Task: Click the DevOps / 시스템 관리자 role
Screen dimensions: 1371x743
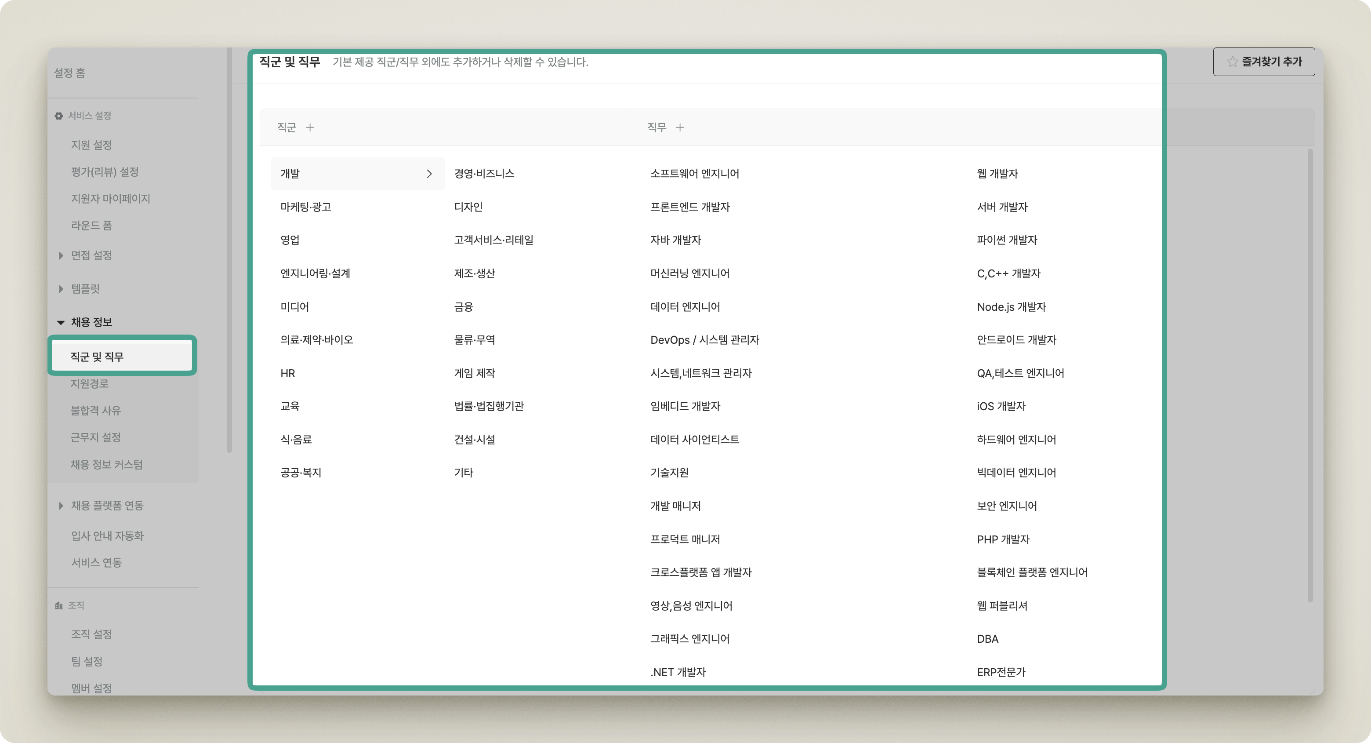Action: click(704, 340)
